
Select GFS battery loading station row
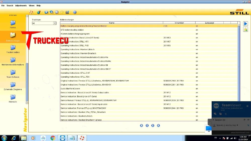click(149, 30)
